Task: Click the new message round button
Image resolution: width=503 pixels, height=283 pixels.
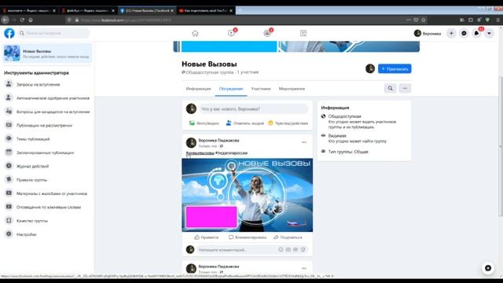Action: pos(488,268)
